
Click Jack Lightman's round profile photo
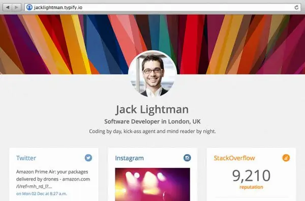click(152, 75)
